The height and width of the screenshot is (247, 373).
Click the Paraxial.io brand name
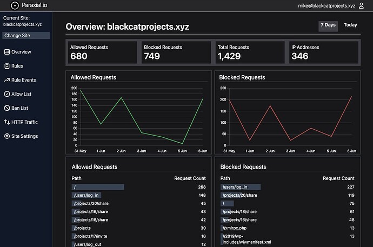point(35,5)
